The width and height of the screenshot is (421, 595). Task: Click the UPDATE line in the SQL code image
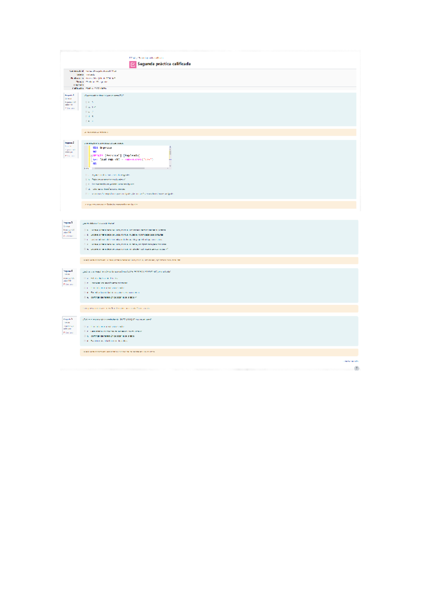116,155
